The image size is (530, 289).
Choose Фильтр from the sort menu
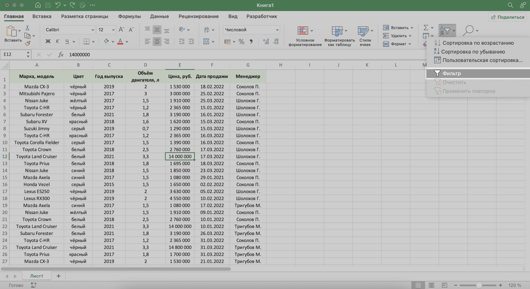pos(452,73)
